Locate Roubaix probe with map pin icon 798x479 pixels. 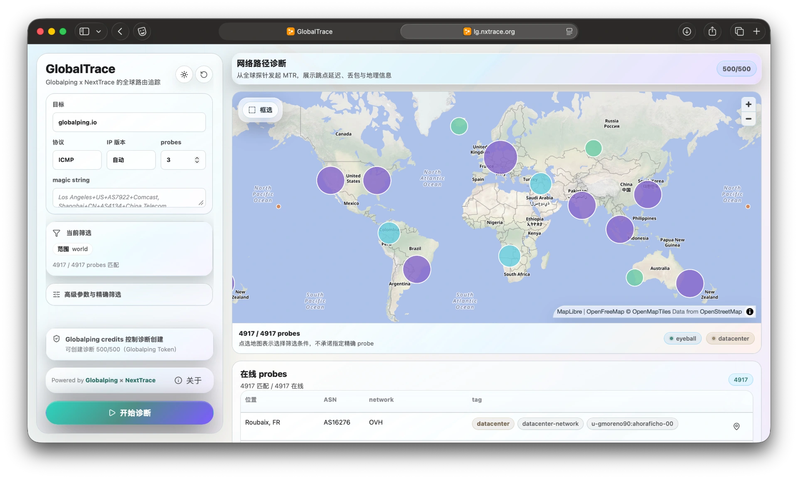click(736, 426)
